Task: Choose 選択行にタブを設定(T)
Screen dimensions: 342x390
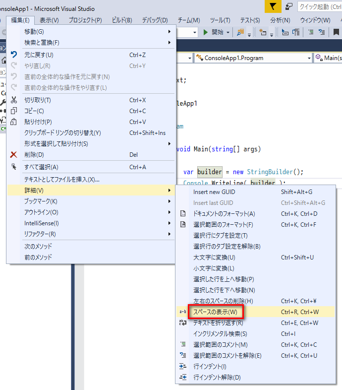Action: [x=255, y=236]
